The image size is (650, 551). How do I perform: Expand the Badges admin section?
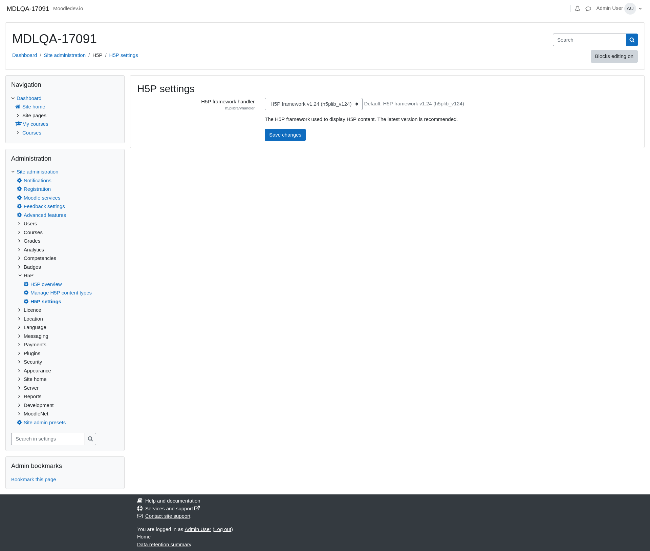tap(19, 267)
